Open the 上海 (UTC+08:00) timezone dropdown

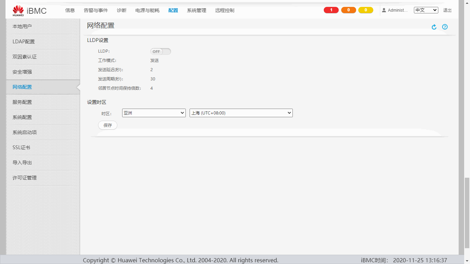point(241,113)
